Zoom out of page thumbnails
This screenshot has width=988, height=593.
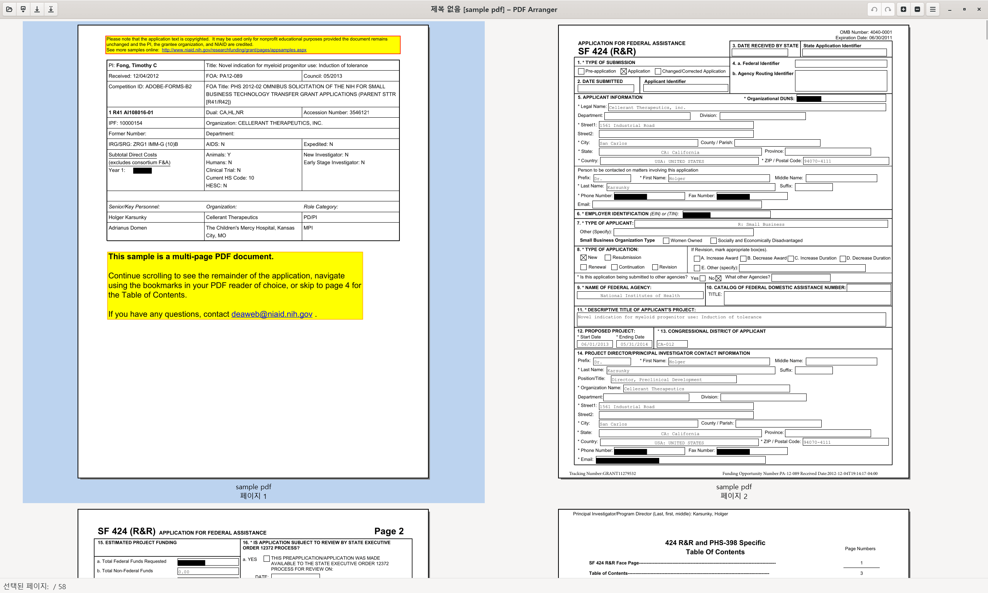point(918,9)
